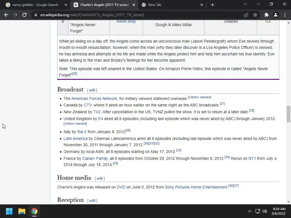Select the Charlie's Angels (2011 TV series) tab

click(105, 5)
